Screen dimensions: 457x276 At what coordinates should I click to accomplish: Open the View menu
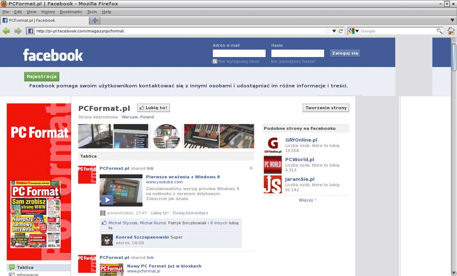tap(31, 12)
